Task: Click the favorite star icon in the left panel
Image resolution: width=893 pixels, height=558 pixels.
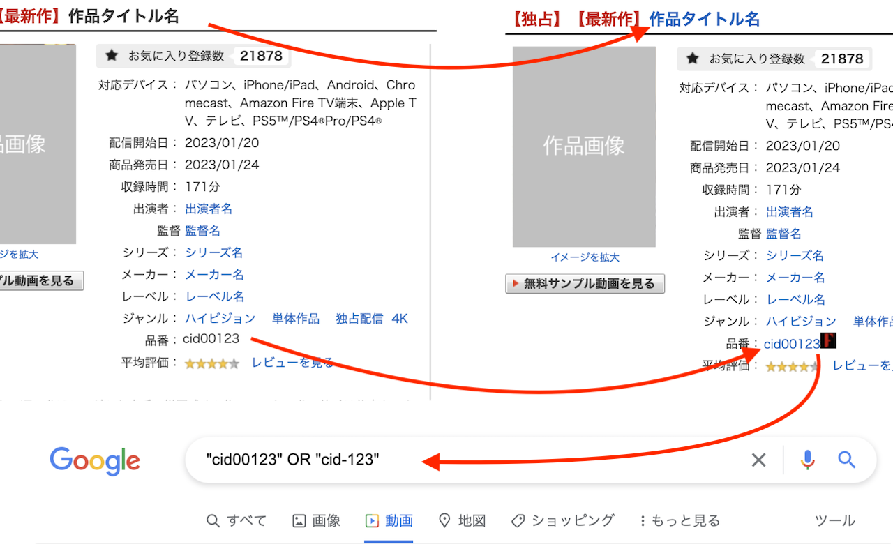Action: click(111, 56)
